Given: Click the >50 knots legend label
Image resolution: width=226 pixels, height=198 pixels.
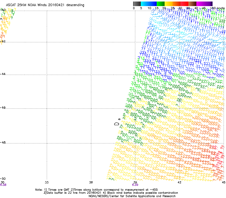Looking at the screenshot, I should point(217,8).
